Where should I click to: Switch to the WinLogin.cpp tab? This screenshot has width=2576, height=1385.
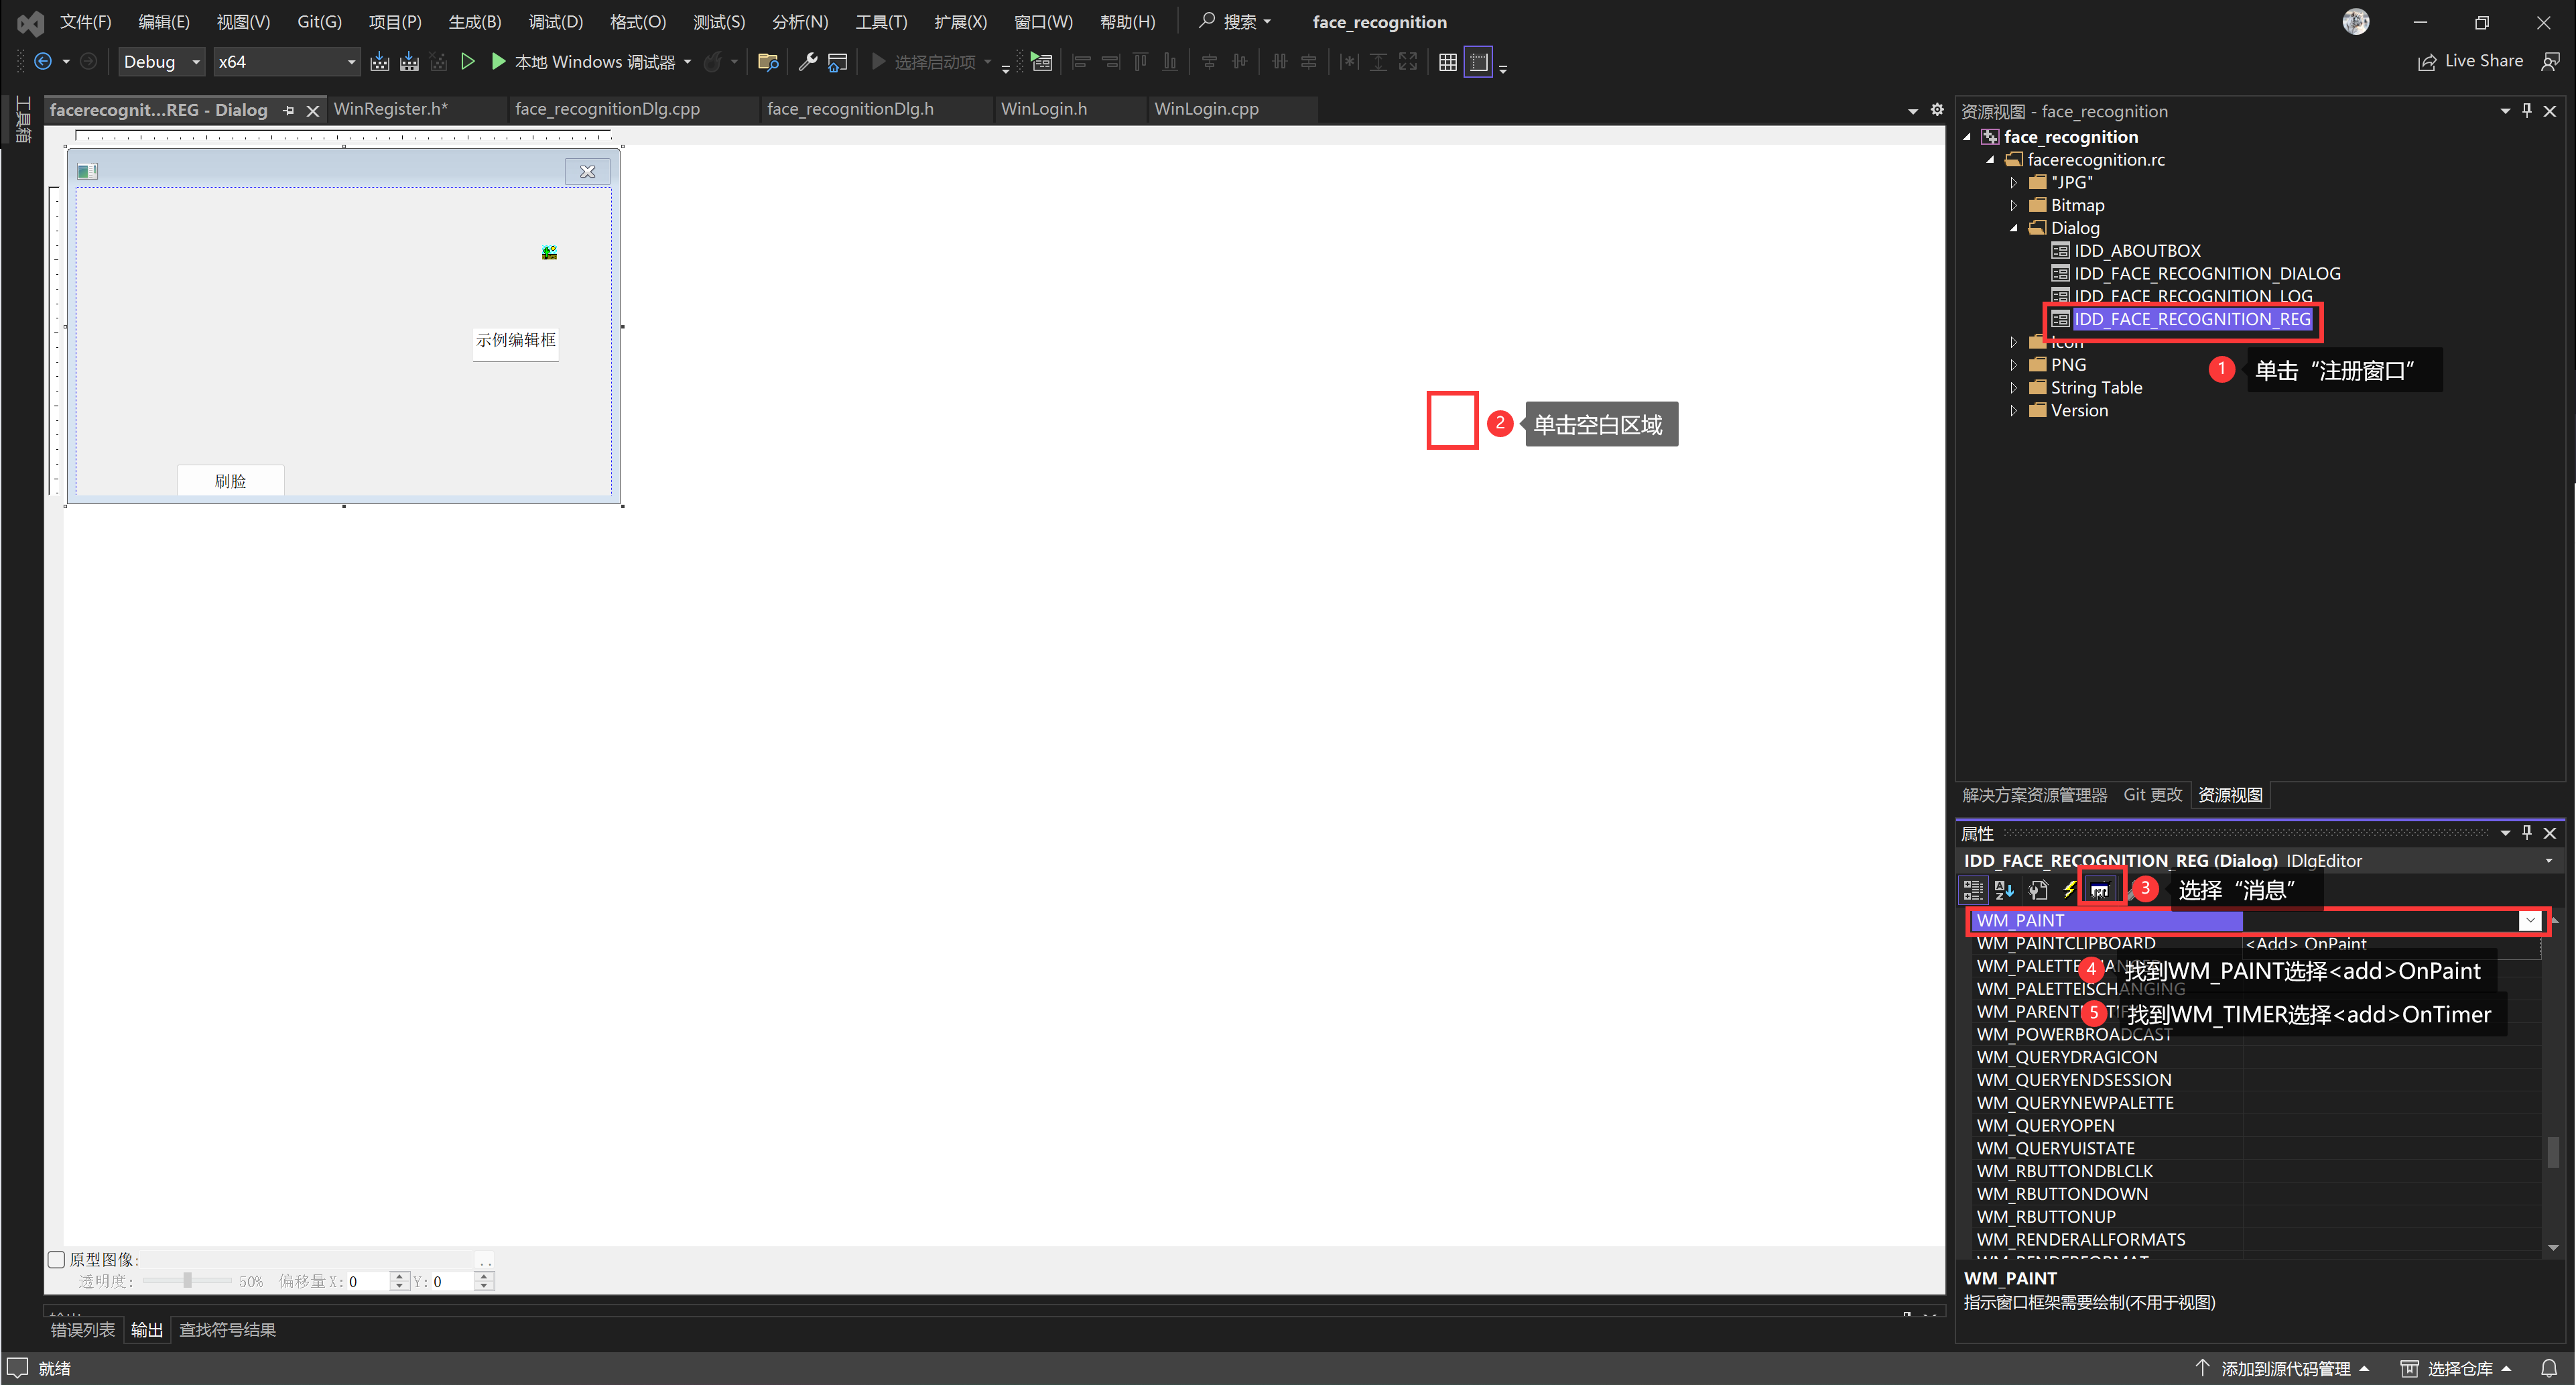coord(1206,109)
